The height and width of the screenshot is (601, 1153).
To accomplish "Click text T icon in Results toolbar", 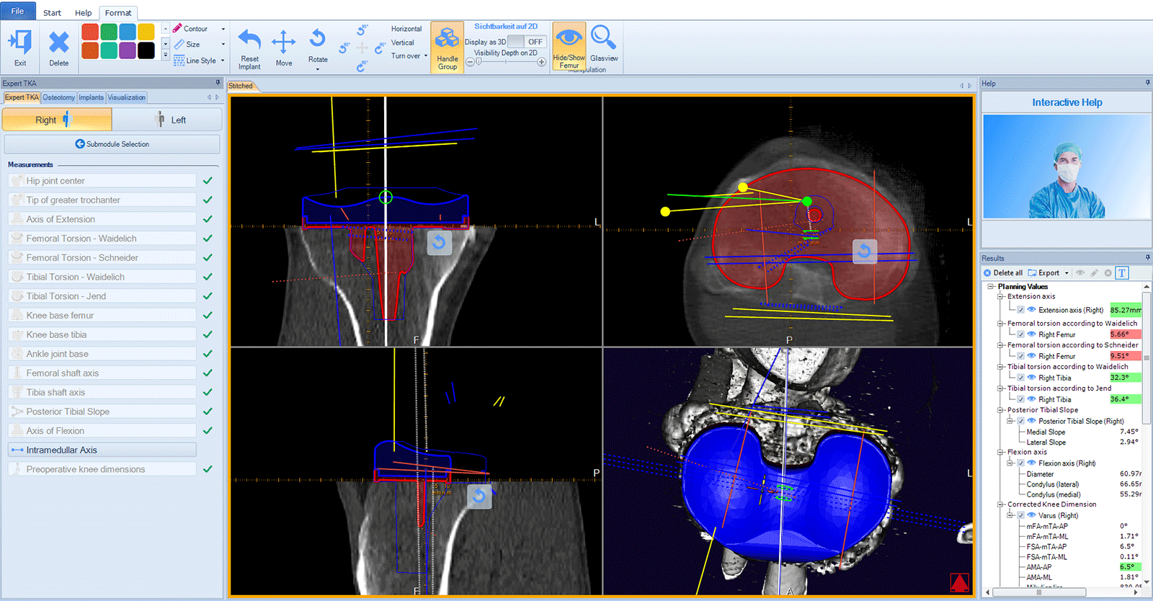I will pyautogui.click(x=1122, y=273).
